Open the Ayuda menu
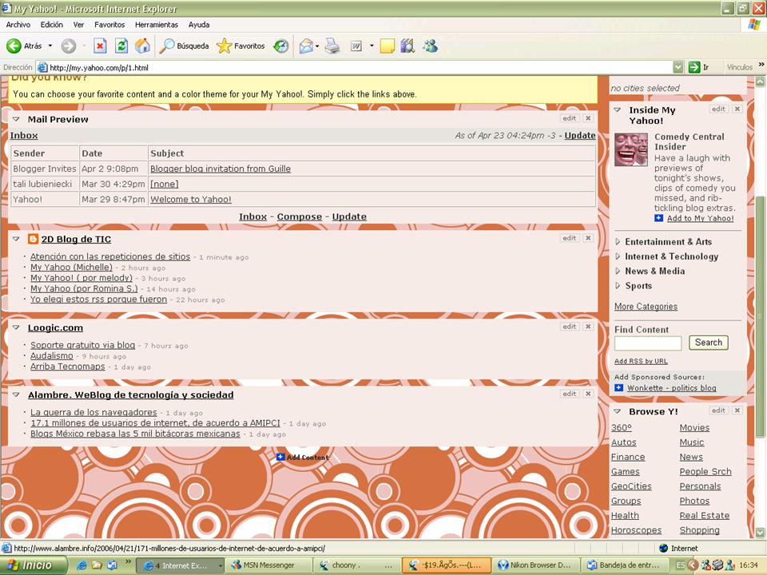Image resolution: width=767 pixels, height=575 pixels. (x=199, y=25)
